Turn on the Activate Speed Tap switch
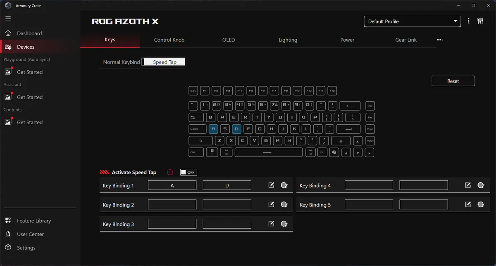 pyautogui.click(x=188, y=172)
